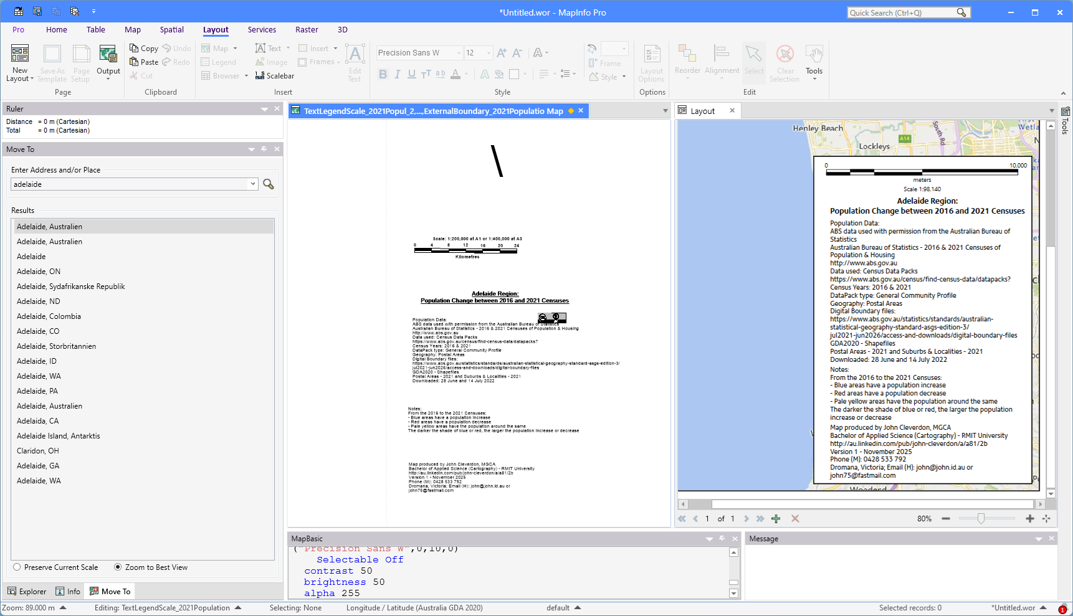Switch to the Spatial ribbon tab

[x=171, y=30]
